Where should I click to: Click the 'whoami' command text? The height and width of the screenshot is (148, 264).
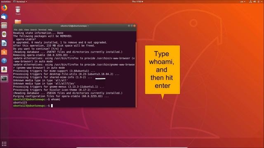coord(56,99)
